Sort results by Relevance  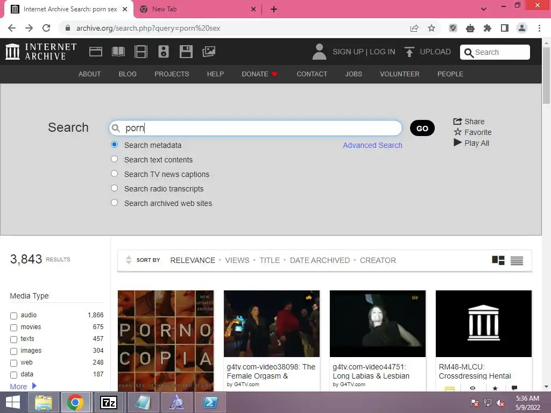tap(193, 260)
